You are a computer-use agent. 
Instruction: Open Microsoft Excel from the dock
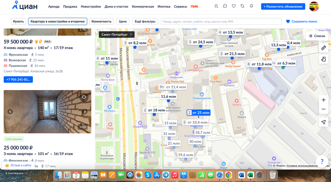point(250,175)
